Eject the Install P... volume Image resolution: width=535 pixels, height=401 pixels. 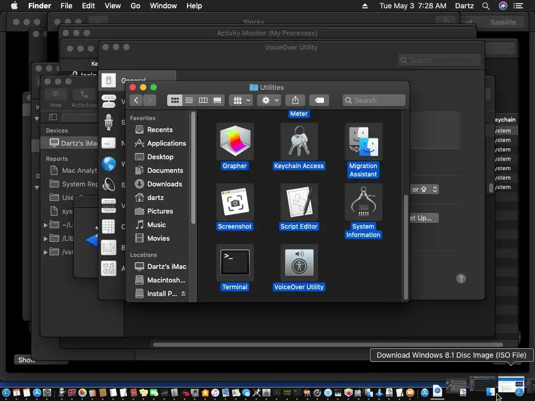pos(183,293)
